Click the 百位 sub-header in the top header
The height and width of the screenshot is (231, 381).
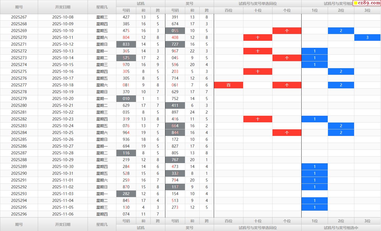[x=229, y=10]
